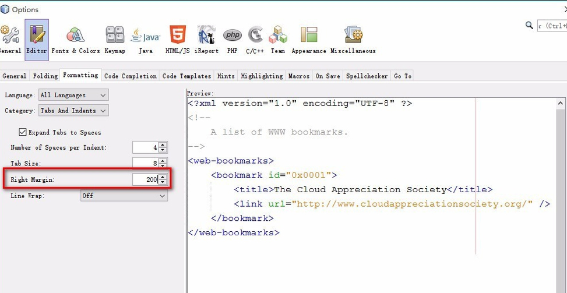This screenshot has height=293, width=567.
Task: Click the Options window title icon
Action: coord(5,9)
